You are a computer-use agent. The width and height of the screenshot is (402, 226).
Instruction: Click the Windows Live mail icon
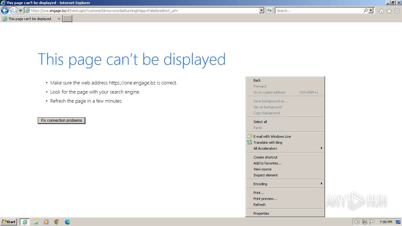tap(250, 137)
